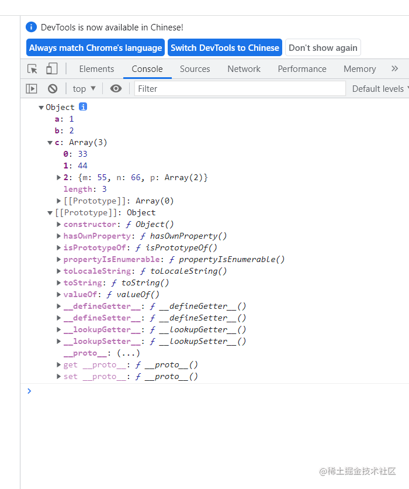
Task: Expand the propertyIsEnumerable function
Action: (58, 260)
